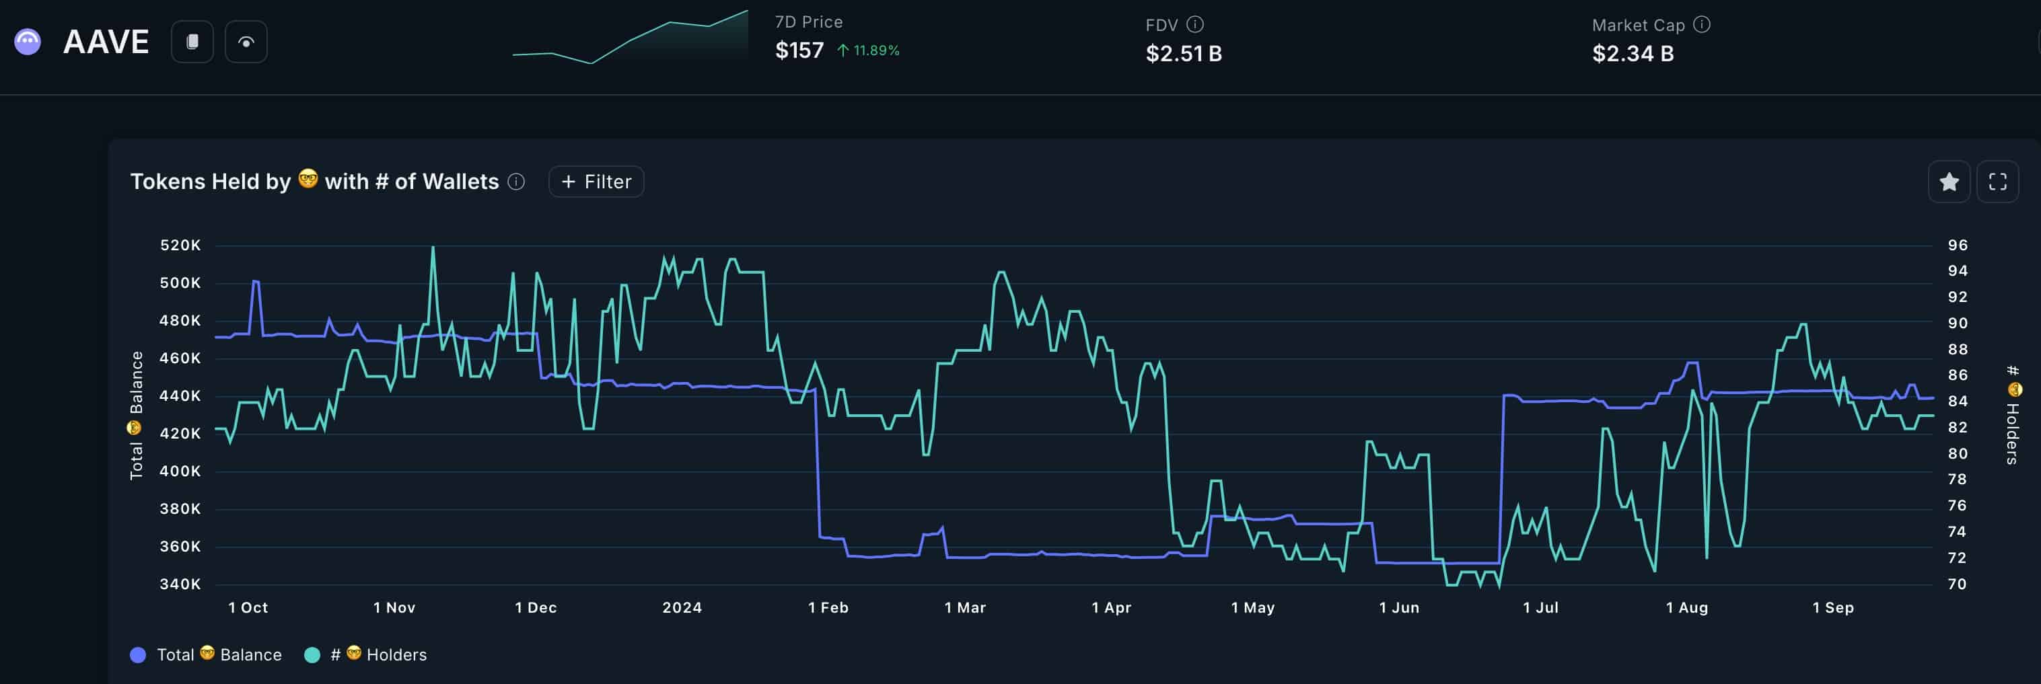
Task: Click the $157 price value
Action: point(799,50)
